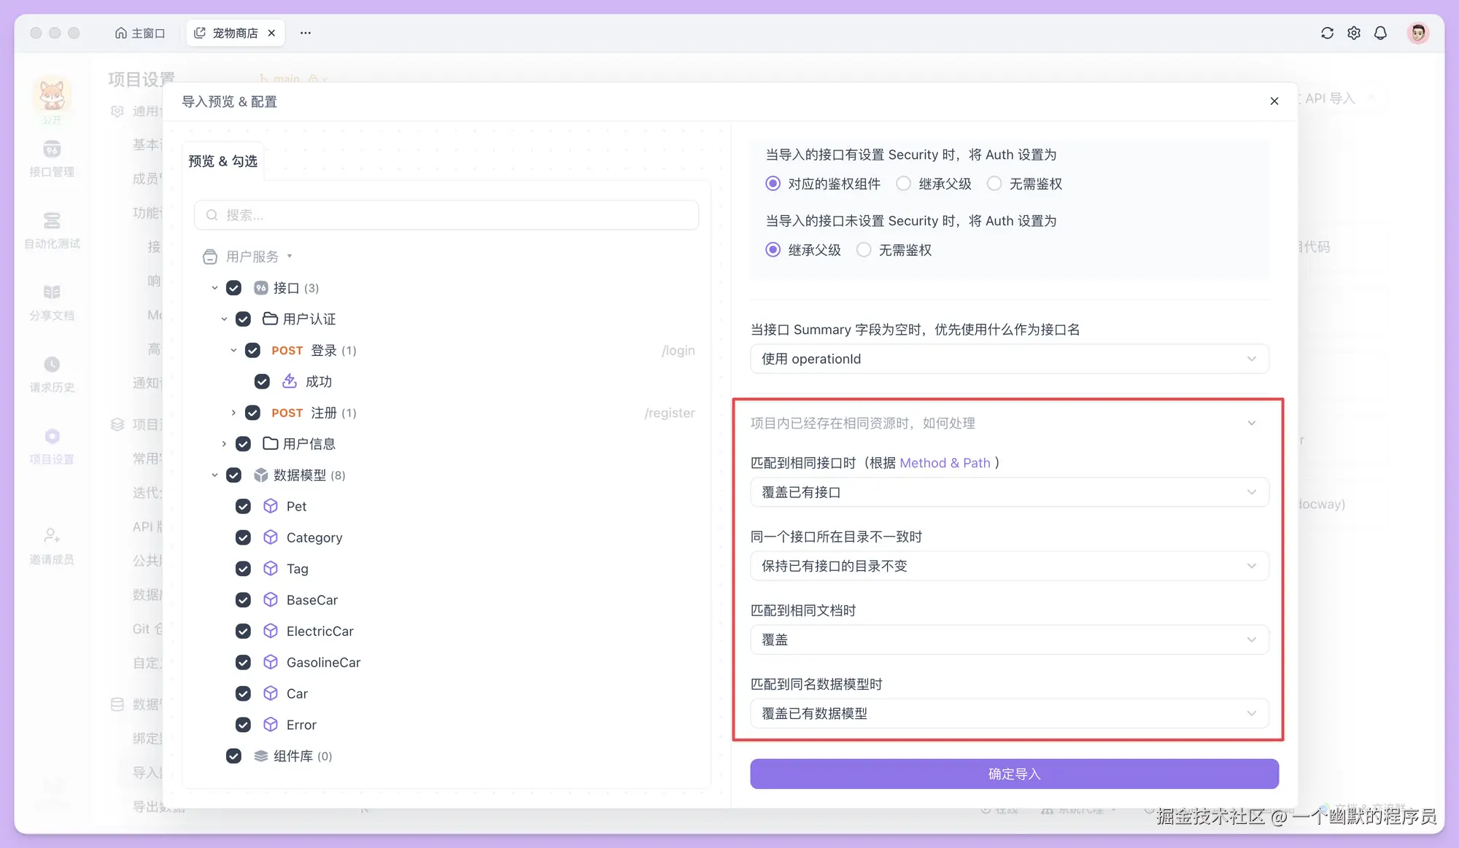Open the 邀请成员 sidebar panel
1459x848 pixels.
[x=52, y=545]
